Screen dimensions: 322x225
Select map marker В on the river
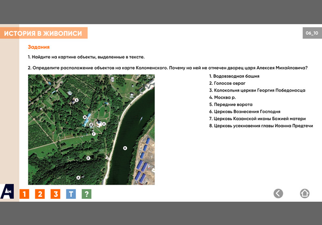(125, 148)
